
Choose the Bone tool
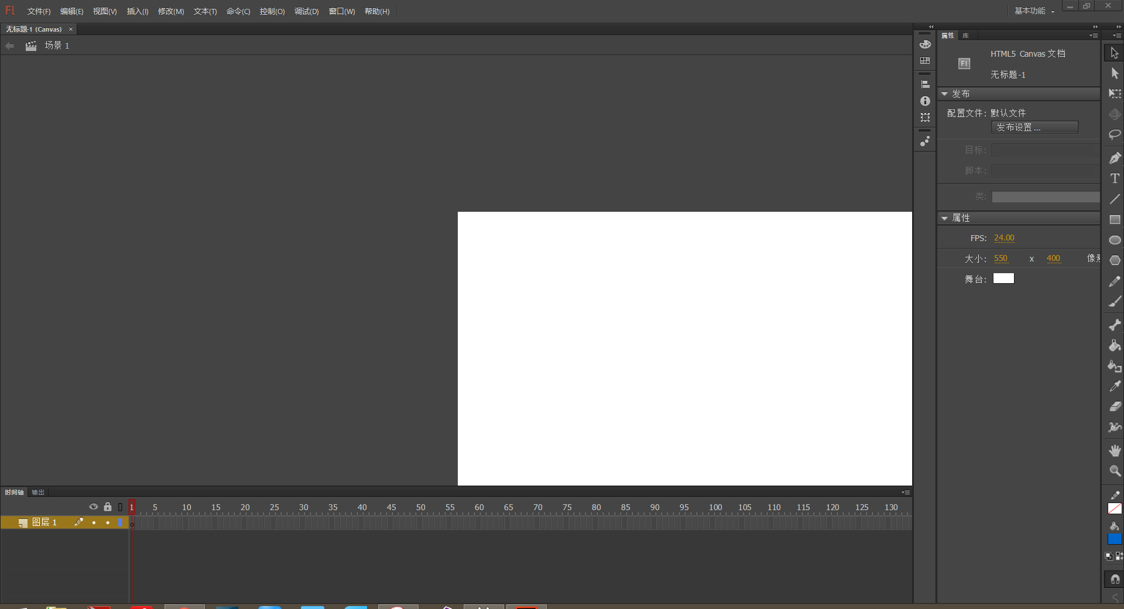coord(1115,325)
